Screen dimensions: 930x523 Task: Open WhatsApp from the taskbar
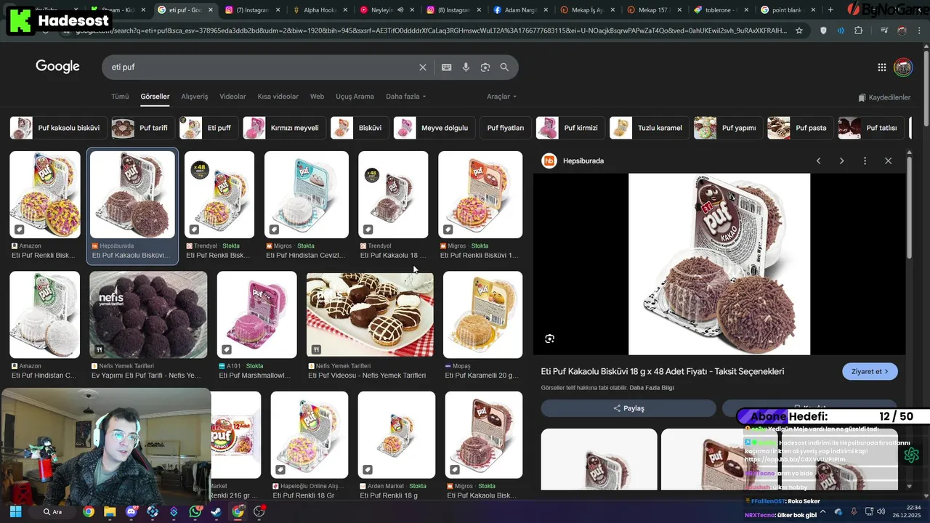click(195, 511)
